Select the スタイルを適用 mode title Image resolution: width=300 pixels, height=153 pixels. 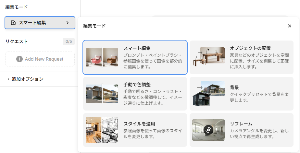point(139,124)
